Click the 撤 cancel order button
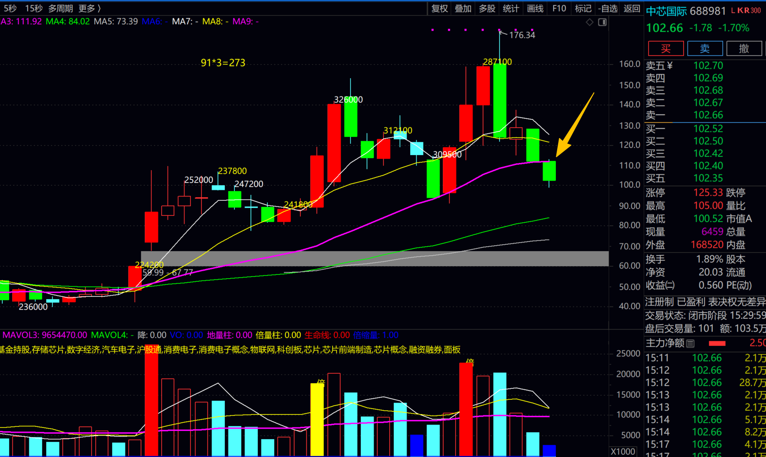The image size is (766, 457). click(744, 48)
